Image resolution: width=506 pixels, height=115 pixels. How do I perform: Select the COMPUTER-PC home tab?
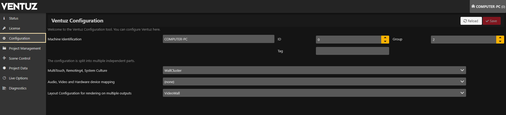pos(488,7)
